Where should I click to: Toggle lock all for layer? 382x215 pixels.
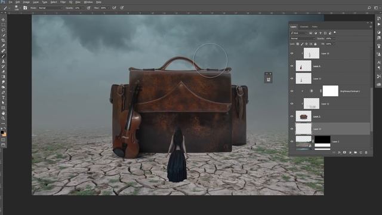point(315,44)
